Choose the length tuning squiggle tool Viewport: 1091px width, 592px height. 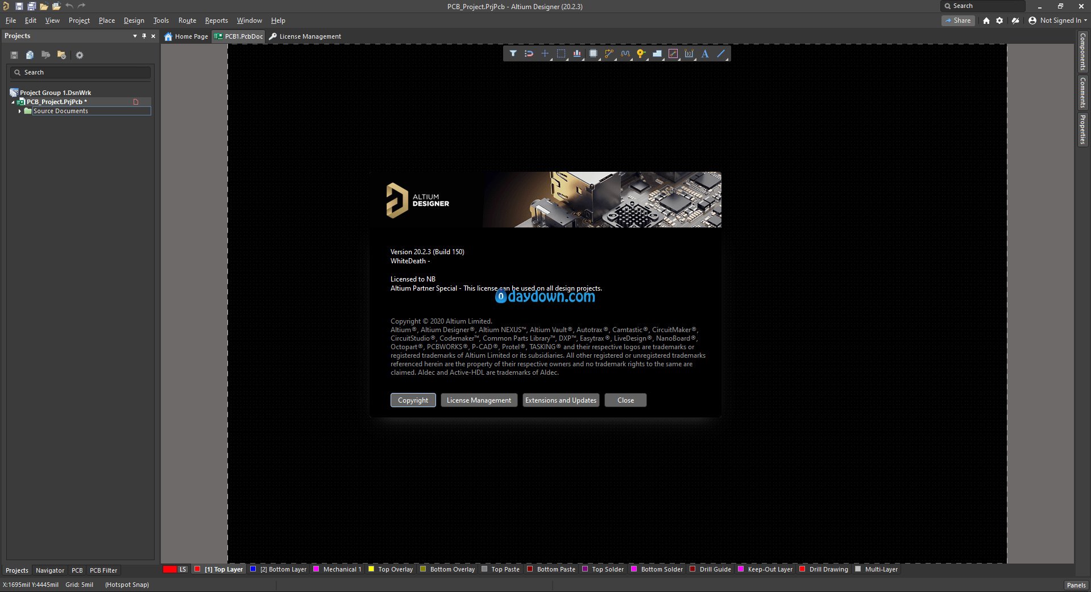tap(625, 53)
